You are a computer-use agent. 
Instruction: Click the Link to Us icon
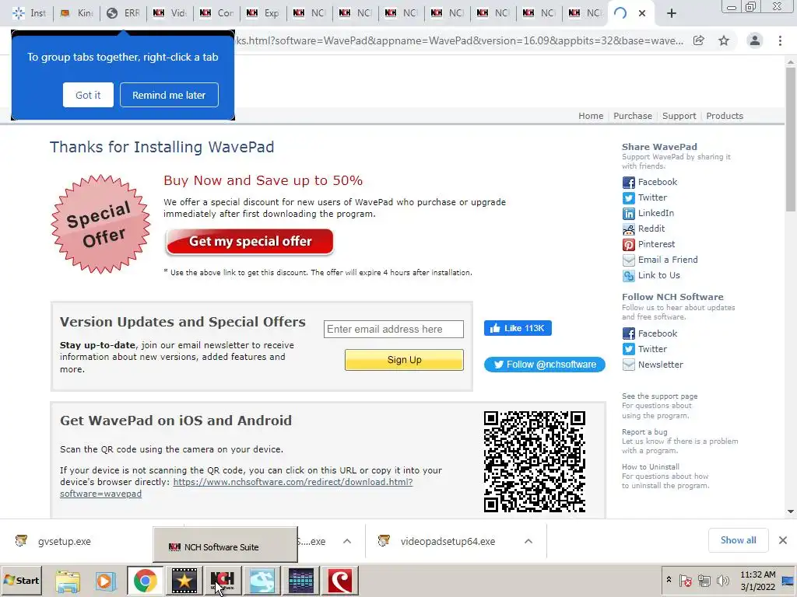pyautogui.click(x=629, y=276)
